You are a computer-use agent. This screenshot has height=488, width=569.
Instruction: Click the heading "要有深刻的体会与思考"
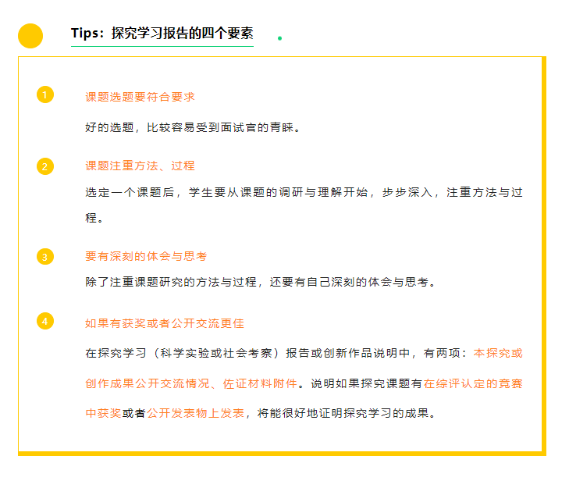146,256
